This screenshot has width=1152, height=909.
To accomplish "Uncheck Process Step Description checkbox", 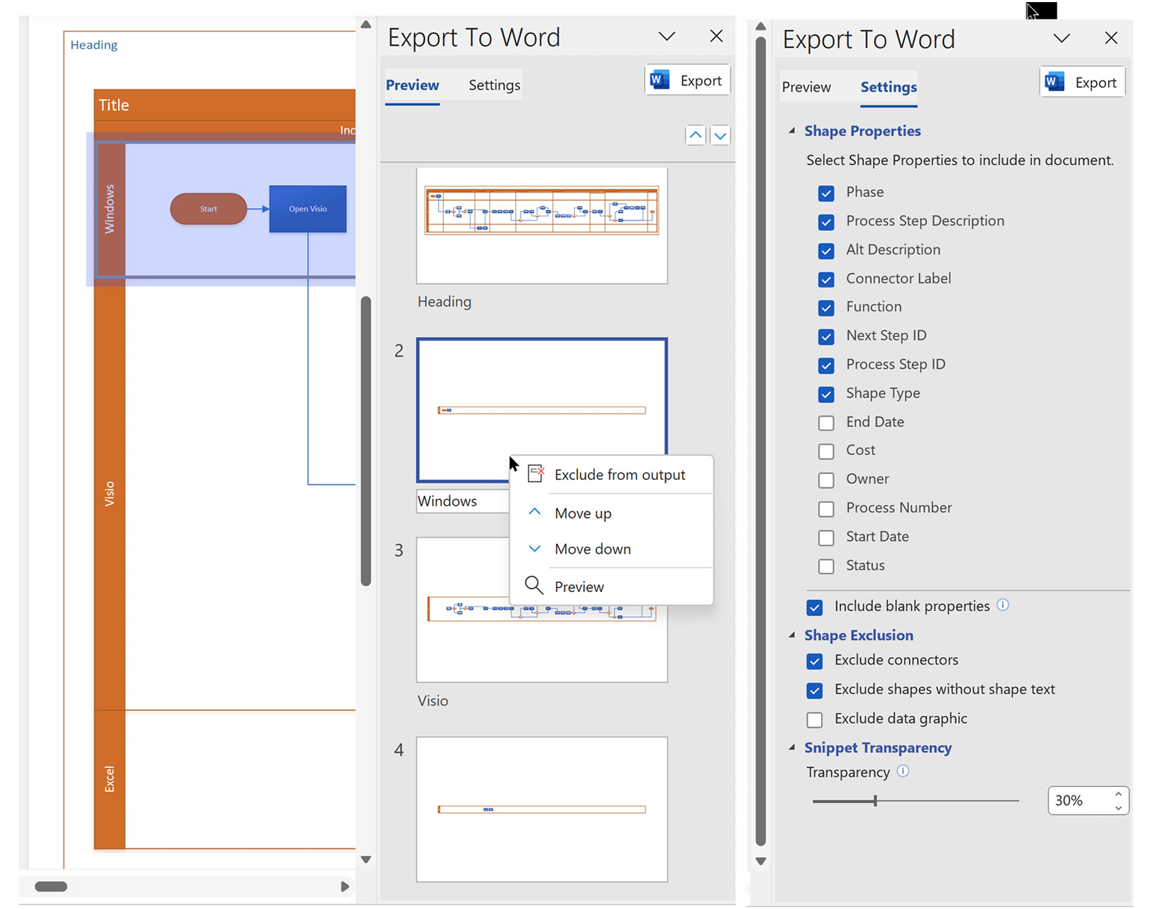I will tap(826, 222).
